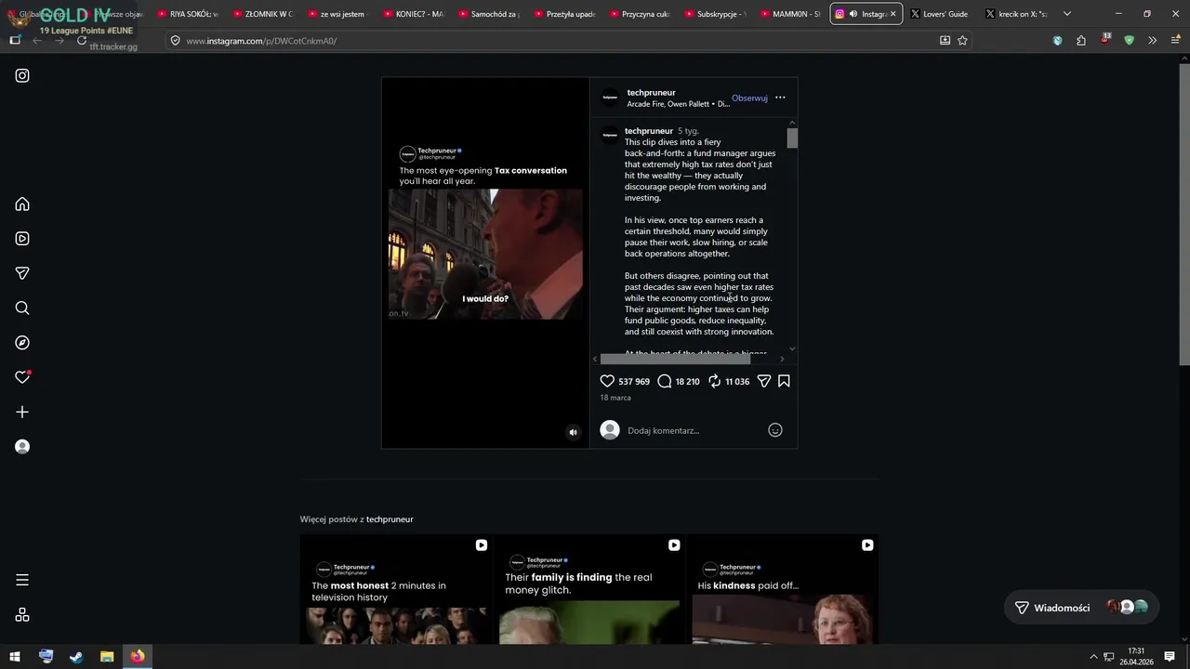Open post options three-dots menu
The height and width of the screenshot is (669, 1190).
(x=780, y=98)
